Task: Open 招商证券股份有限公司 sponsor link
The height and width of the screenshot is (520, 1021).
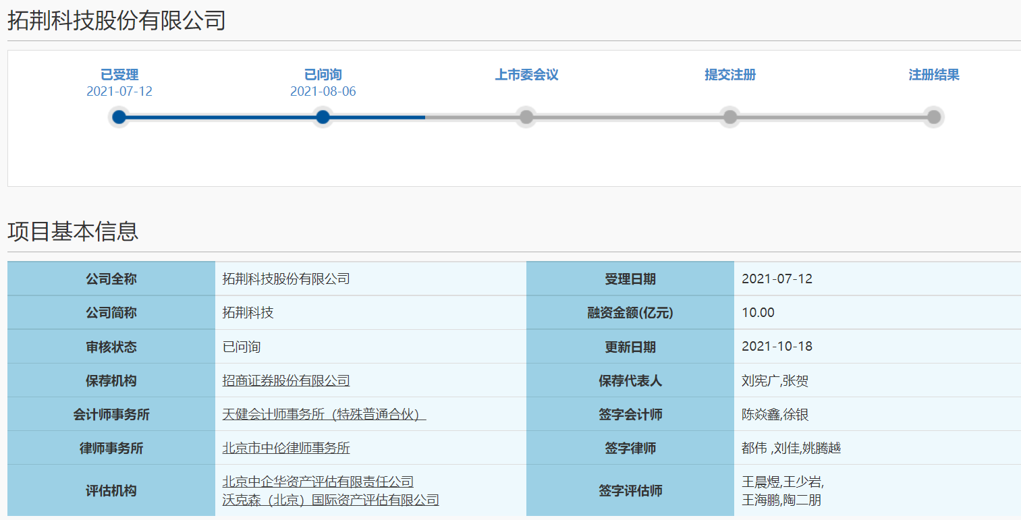Action: [286, 380]
